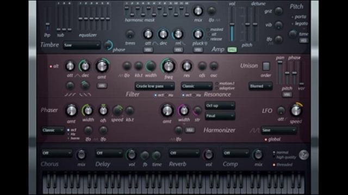Image resolution: width=348 pixels, height=195 pixels.
Task: Enable the motion.t resonance option
Action: (225, 83)
